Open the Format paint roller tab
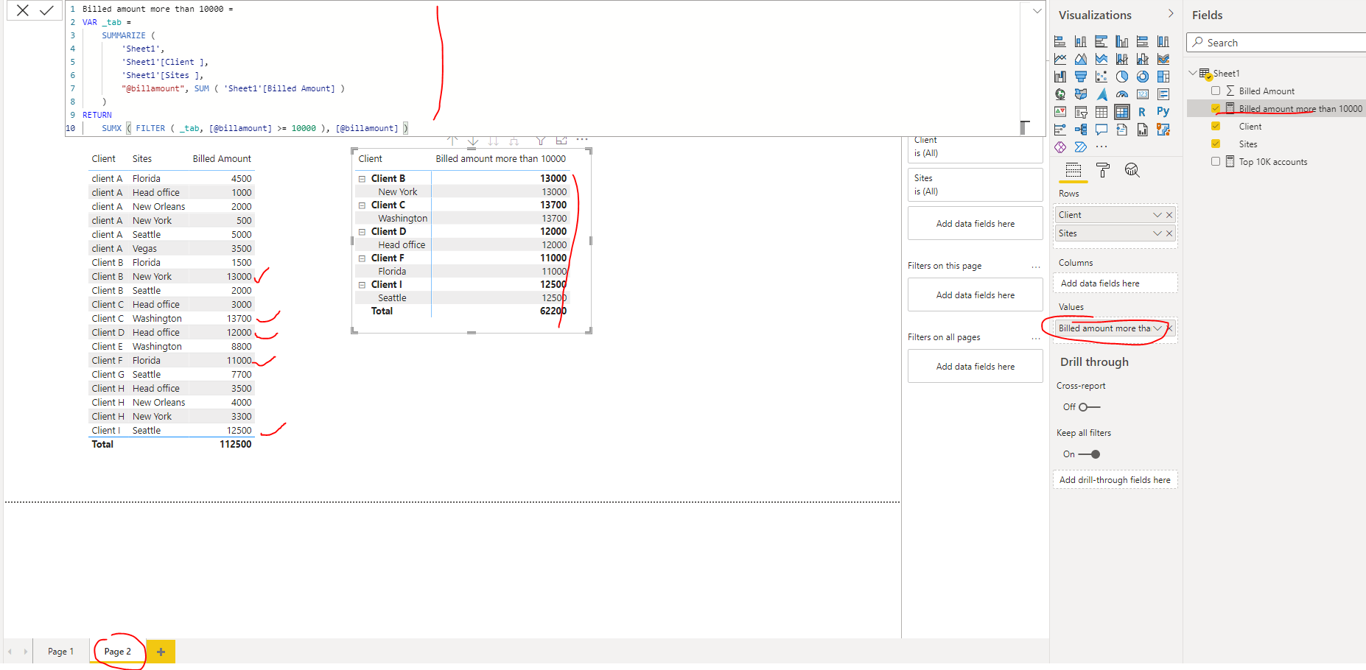Screen dimensions: 1366x670 point(1103,170)
